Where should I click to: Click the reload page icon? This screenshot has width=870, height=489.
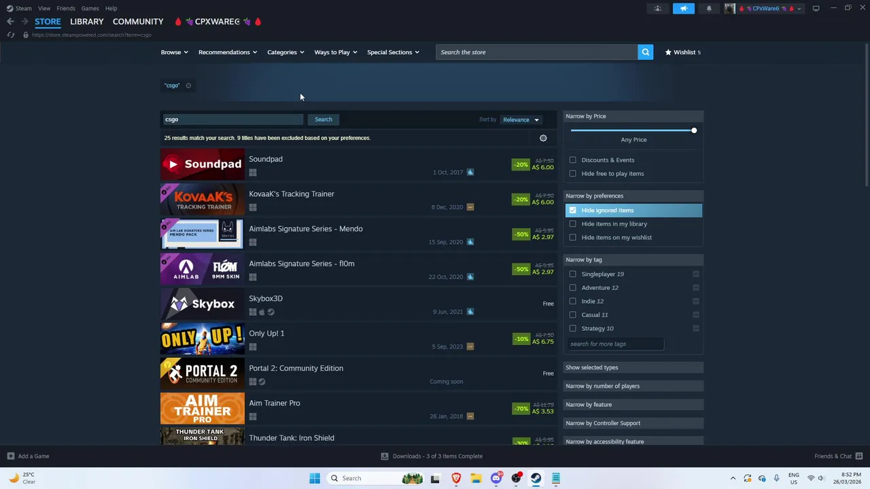pos(11,35)
